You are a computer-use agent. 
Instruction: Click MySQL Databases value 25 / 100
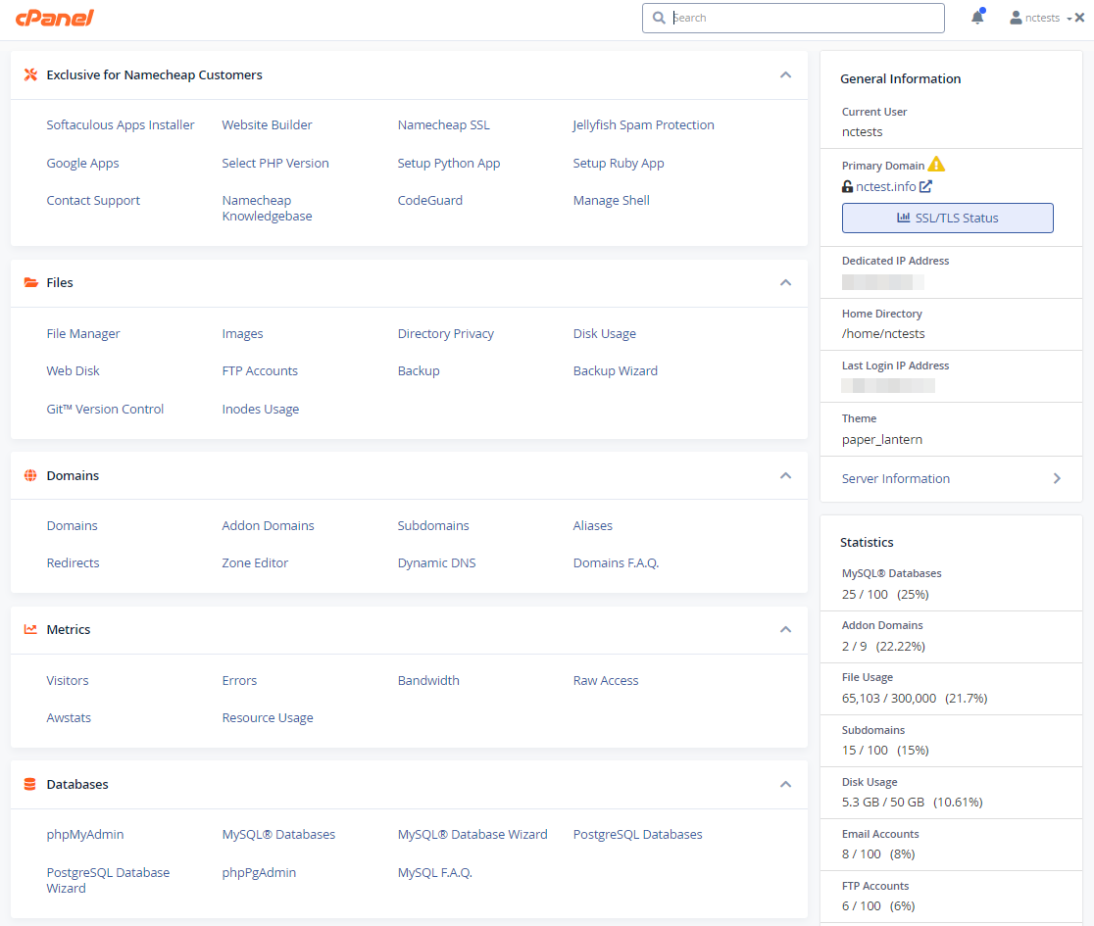(865, 594)
